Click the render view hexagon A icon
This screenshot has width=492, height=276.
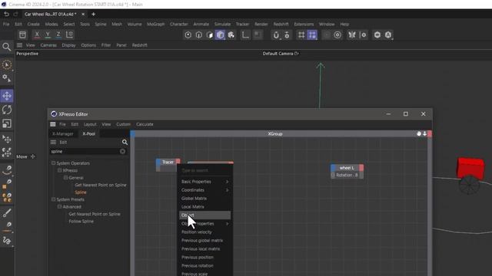(x=388, y=35)
